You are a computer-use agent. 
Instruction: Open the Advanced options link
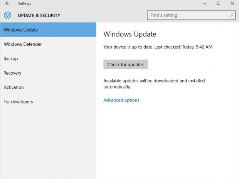[x=121, y=100]
